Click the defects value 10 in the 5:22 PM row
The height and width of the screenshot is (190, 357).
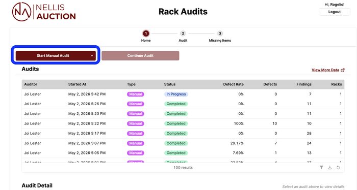click(274, 123)
